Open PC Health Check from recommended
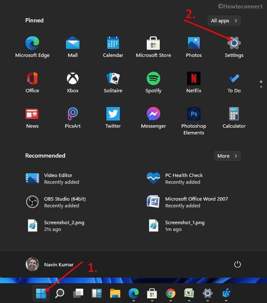This screenshot has height=303, width=267. pyautogui.click(x=174, y=179)
